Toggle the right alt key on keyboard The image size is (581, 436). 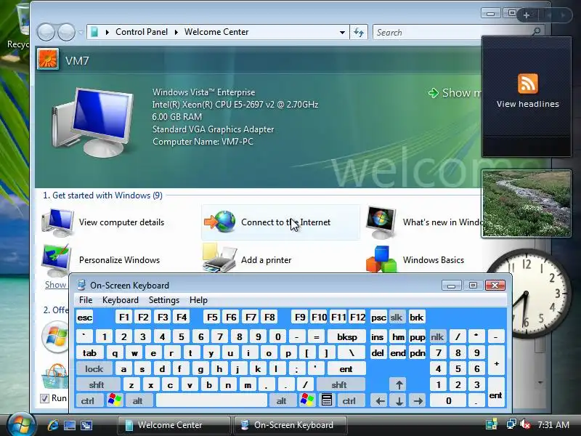(x=282, y=400)
